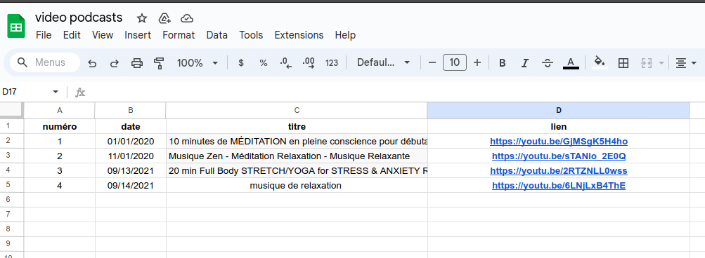The image size is (705, 258).
Task: Open the File menu
Action: click(44, 35)
